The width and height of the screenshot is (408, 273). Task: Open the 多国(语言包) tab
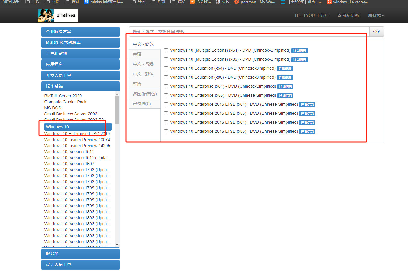(x=145, y=94)
